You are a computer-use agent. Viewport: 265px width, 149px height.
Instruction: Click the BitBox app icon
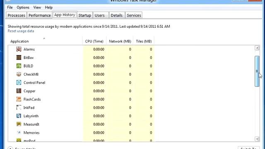pyautogui.click(x=19, y=58)
